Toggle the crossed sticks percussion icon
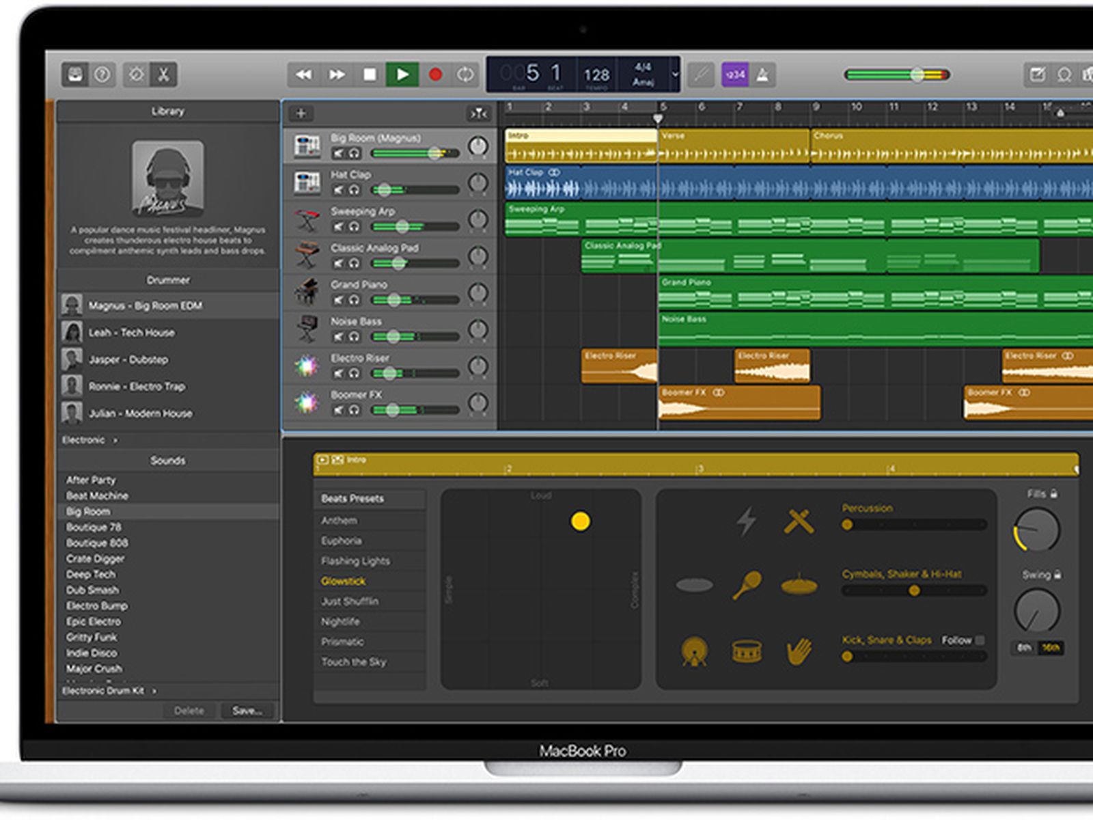1093x820 pixels. coord(799,521)
